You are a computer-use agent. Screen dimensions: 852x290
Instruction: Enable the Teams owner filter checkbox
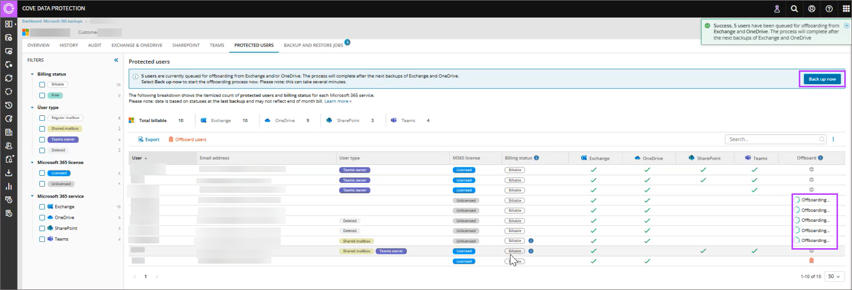[42, 140]
